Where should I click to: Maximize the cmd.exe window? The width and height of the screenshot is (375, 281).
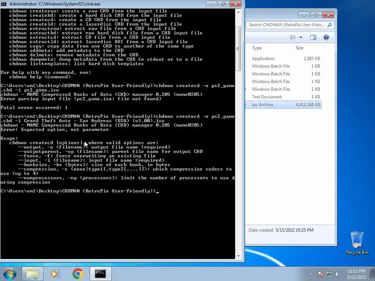223,4
